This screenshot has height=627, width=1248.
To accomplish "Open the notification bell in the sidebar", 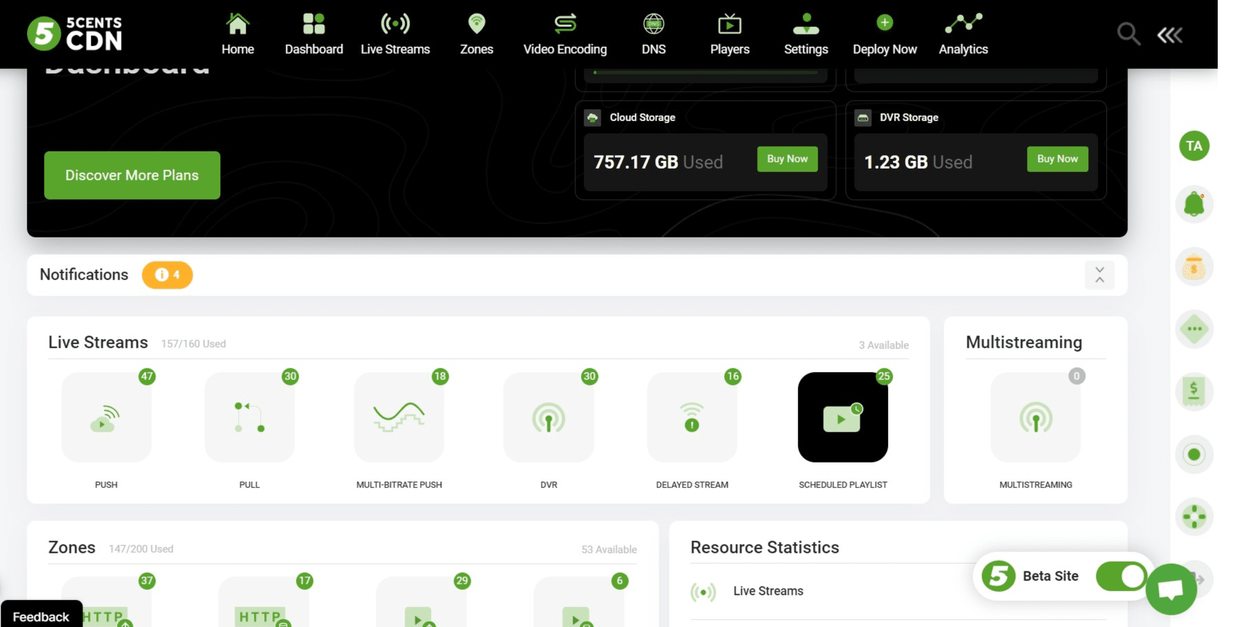I will click(x=1194, y=204).
